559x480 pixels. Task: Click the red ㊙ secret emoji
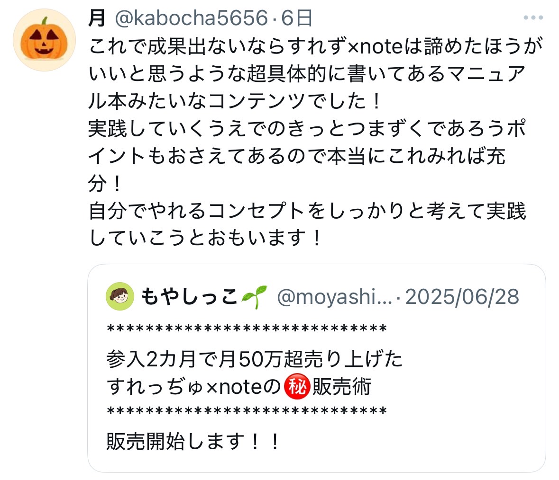(297, 386)
